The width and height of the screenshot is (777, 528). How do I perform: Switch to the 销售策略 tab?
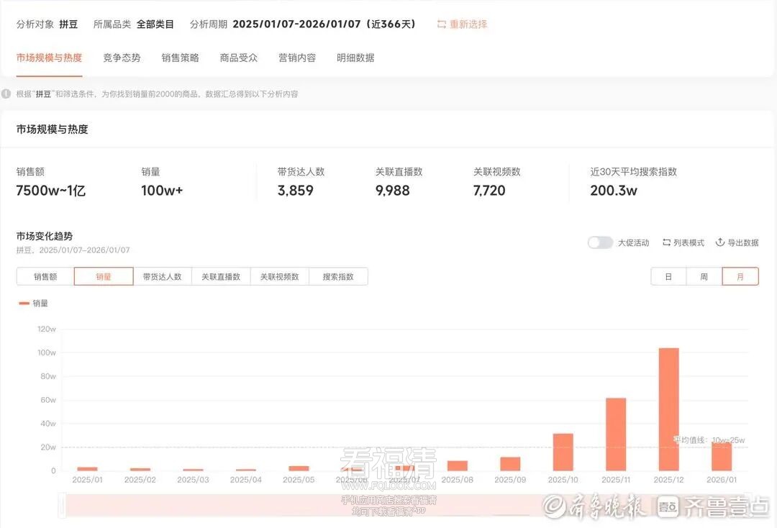[181, 58]
